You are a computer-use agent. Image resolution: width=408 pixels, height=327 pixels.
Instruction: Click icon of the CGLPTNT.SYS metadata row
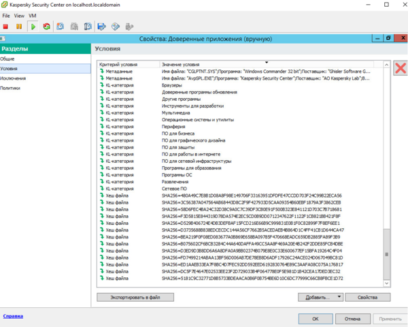[102, 71]
